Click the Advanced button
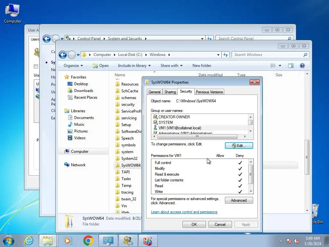The height and width of the screenshot is (247, 329). 239,200
